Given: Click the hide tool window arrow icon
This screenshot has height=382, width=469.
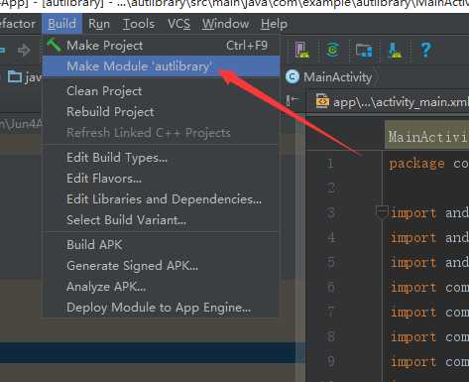Looking at the screenshot, I should click(292, 100).
